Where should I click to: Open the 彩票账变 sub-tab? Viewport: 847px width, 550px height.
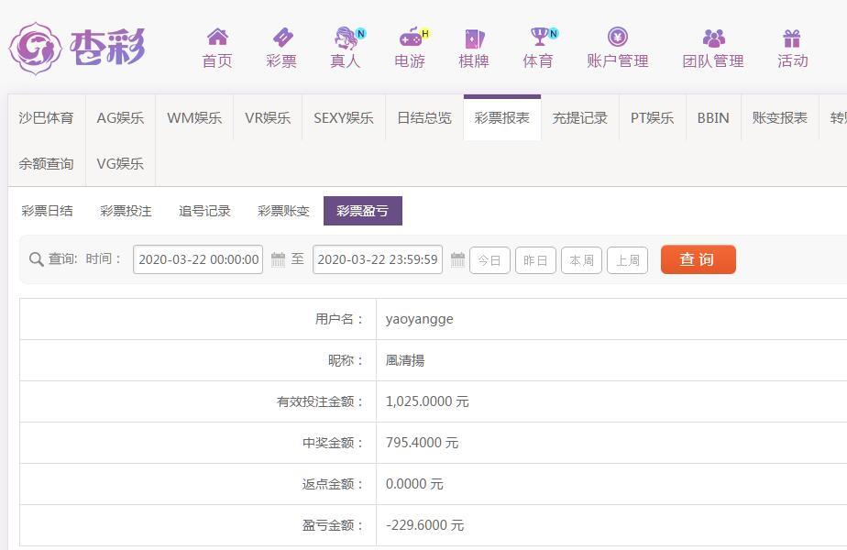coord(283,211)
